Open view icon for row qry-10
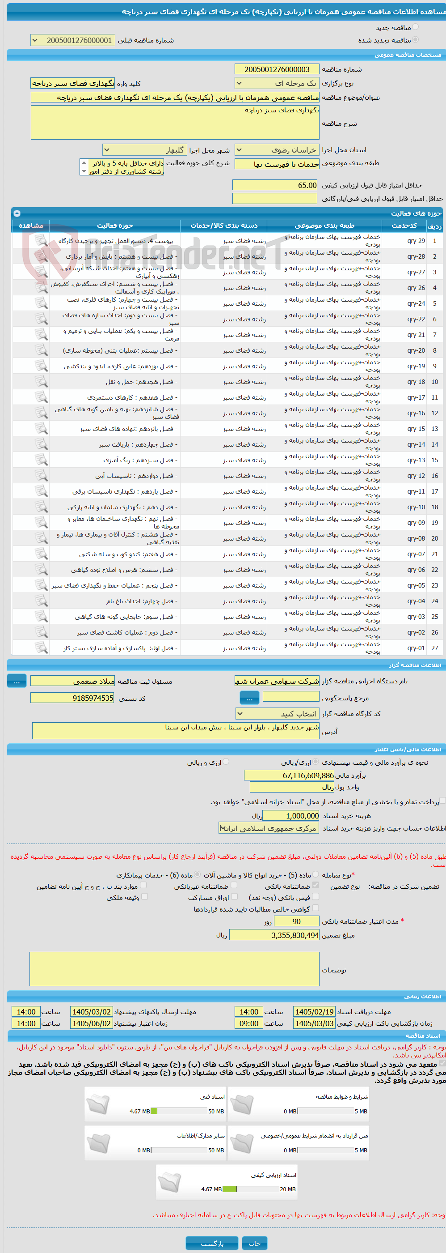The image size is (446, 1253). (41, 507)
